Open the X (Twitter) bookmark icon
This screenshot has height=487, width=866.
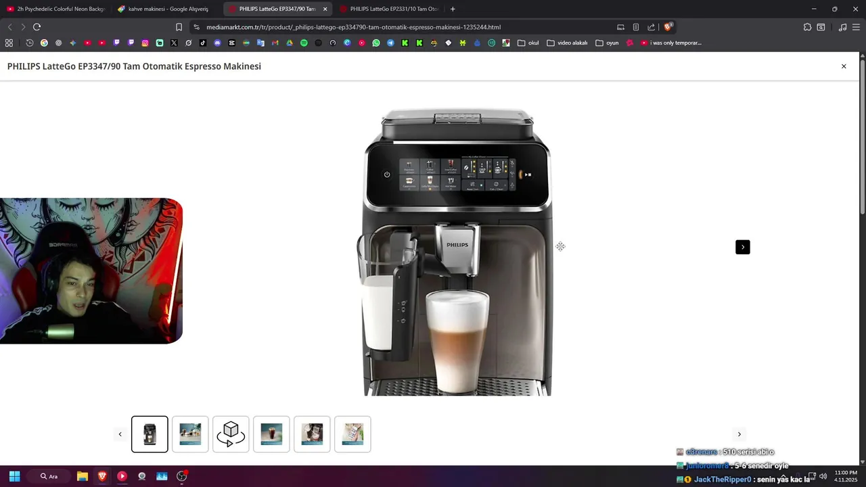[174, 43]
